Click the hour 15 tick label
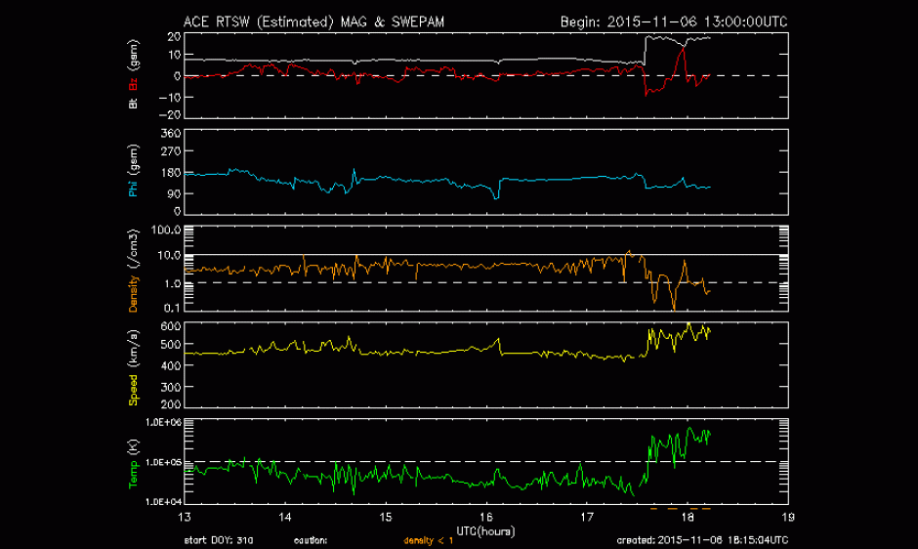 (386, 517)
